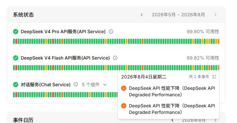Click the 99.82% 可用性 value
Image resolution: width=237 pixels, height=123 pixels.
tap(203, 58)
